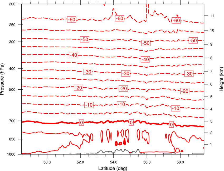Click the rightmost -60 contour label
The height and width of the screenshot is (171, 224).
(x=176, y=21)
